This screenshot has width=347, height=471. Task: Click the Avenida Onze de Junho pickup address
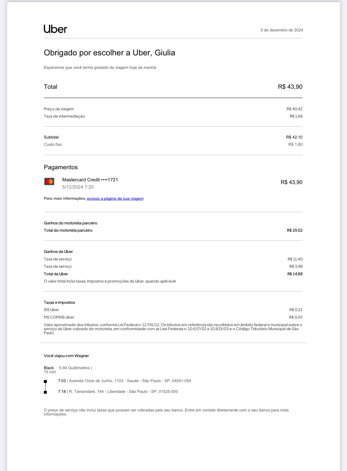point(130,381)
